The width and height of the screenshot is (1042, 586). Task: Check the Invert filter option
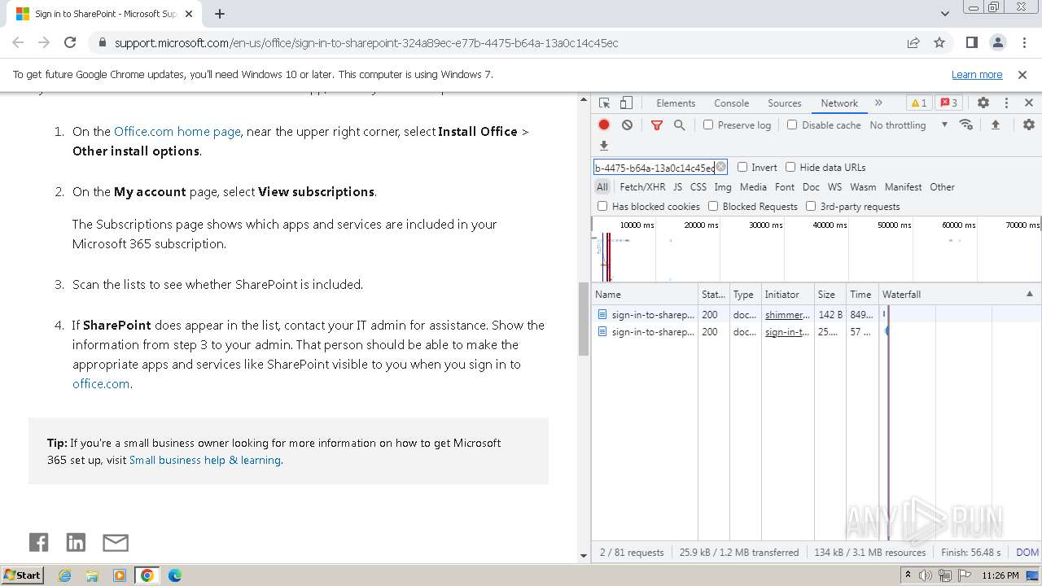coord(742,167)
